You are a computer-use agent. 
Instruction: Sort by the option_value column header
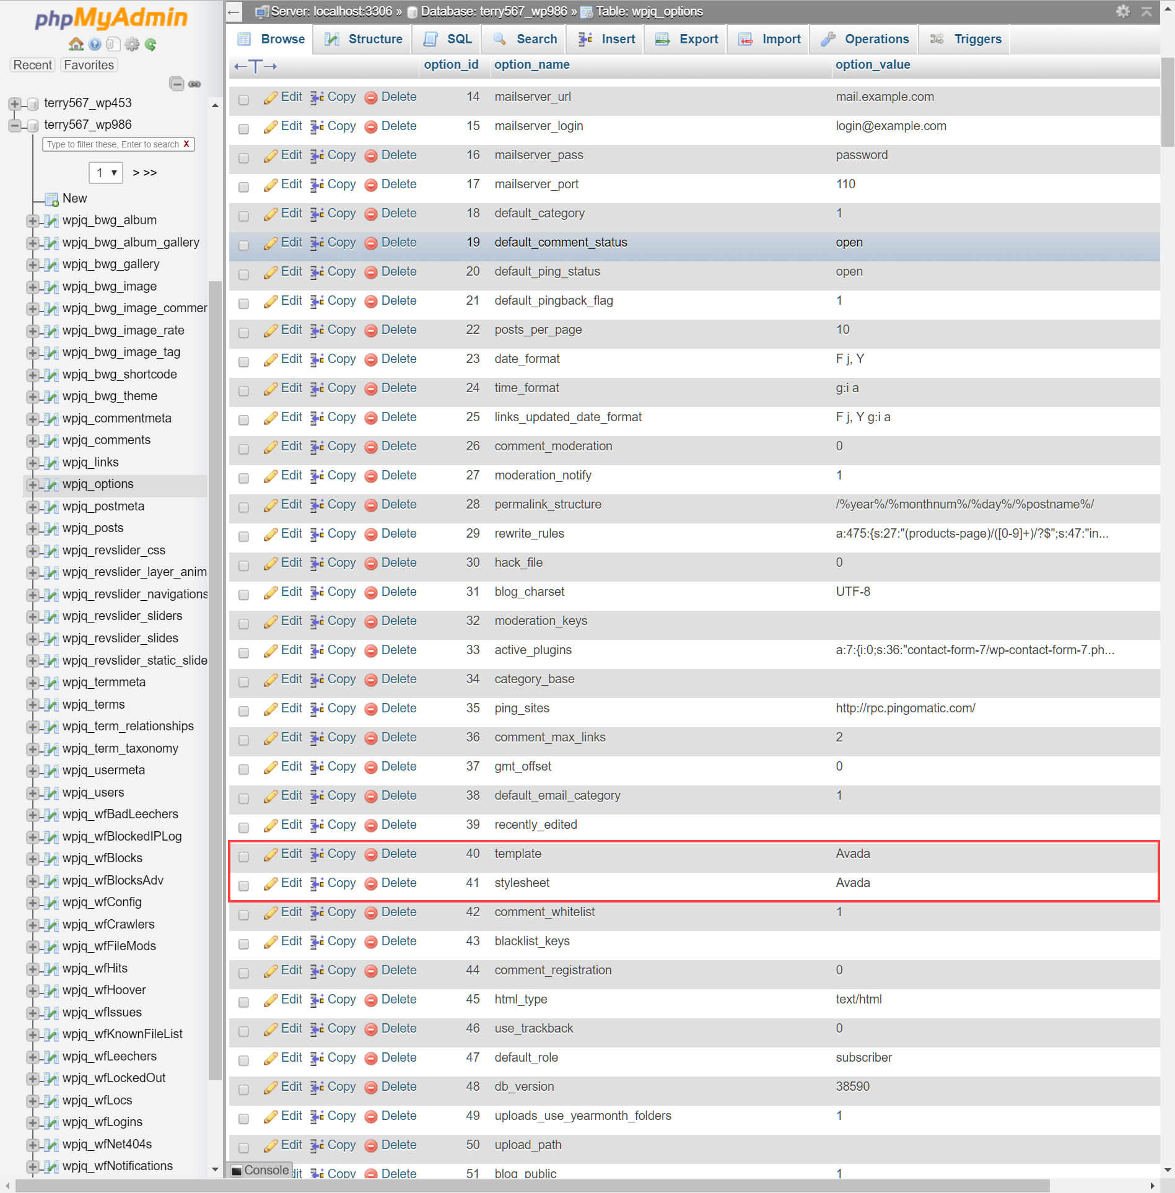[873, 65]
